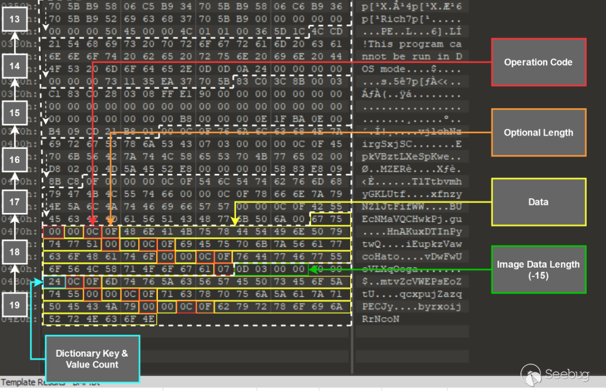Image resolution: width=606 pixels, height=391 pixels.
Task: Select ASCII text 'twQ....iEupkzVaw'
Action: pos(411,244)
